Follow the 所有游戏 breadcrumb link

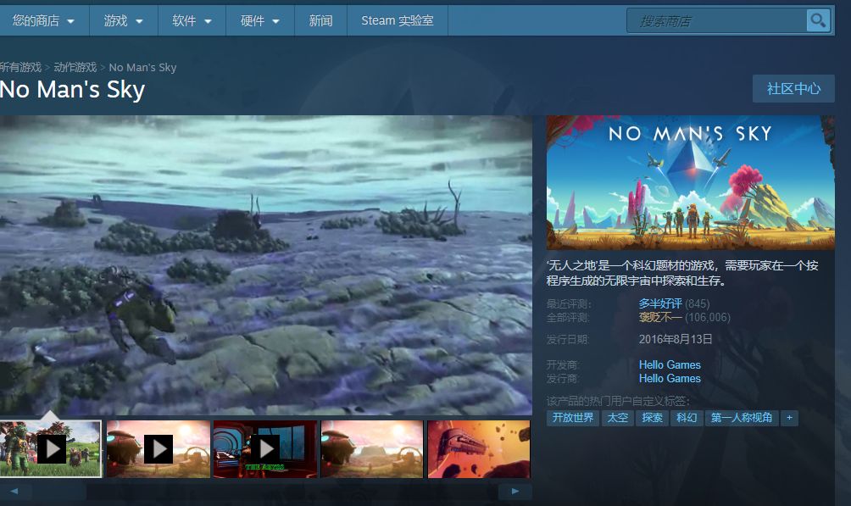point(20,67)
